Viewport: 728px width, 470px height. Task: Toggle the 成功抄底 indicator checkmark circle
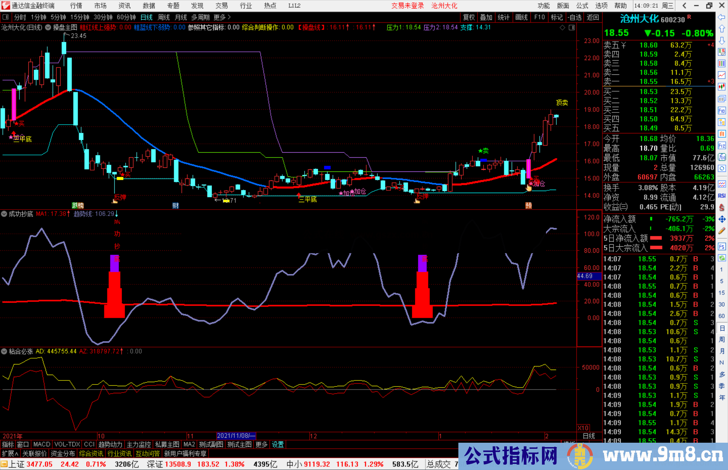pyautogui.click(x=4, y=214)
